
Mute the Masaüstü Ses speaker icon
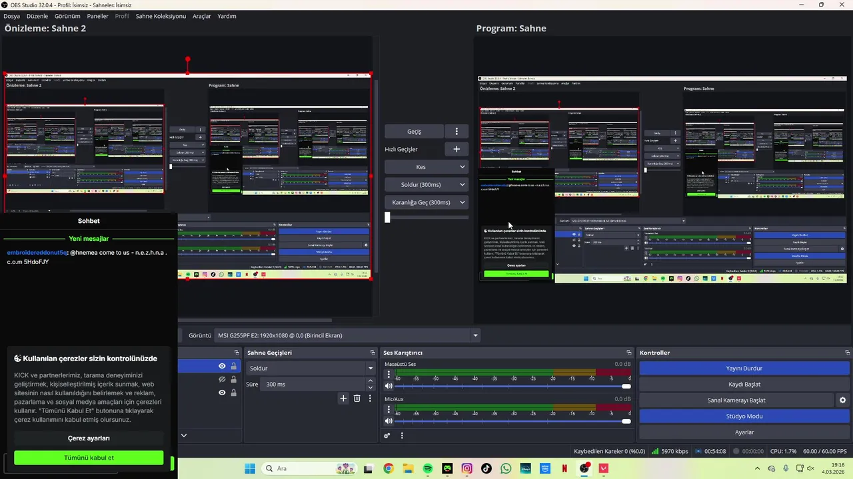(x=389, y=386)
